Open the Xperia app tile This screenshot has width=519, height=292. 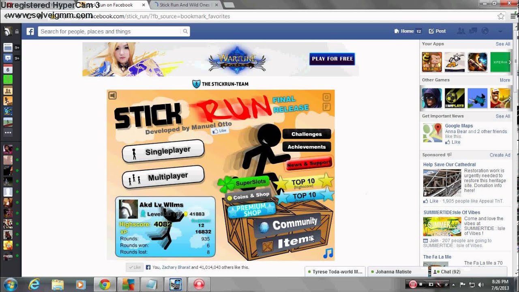[500, 62]
